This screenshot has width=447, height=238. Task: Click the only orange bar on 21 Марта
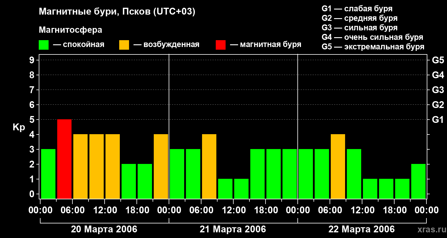click(x=209, y=166)
